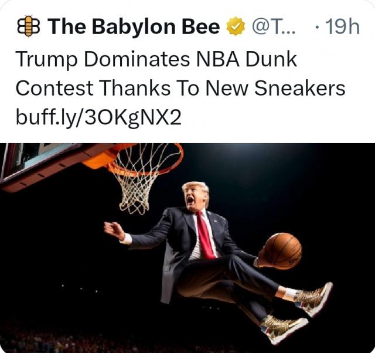Click the orange basketball rim

(146, 159)
